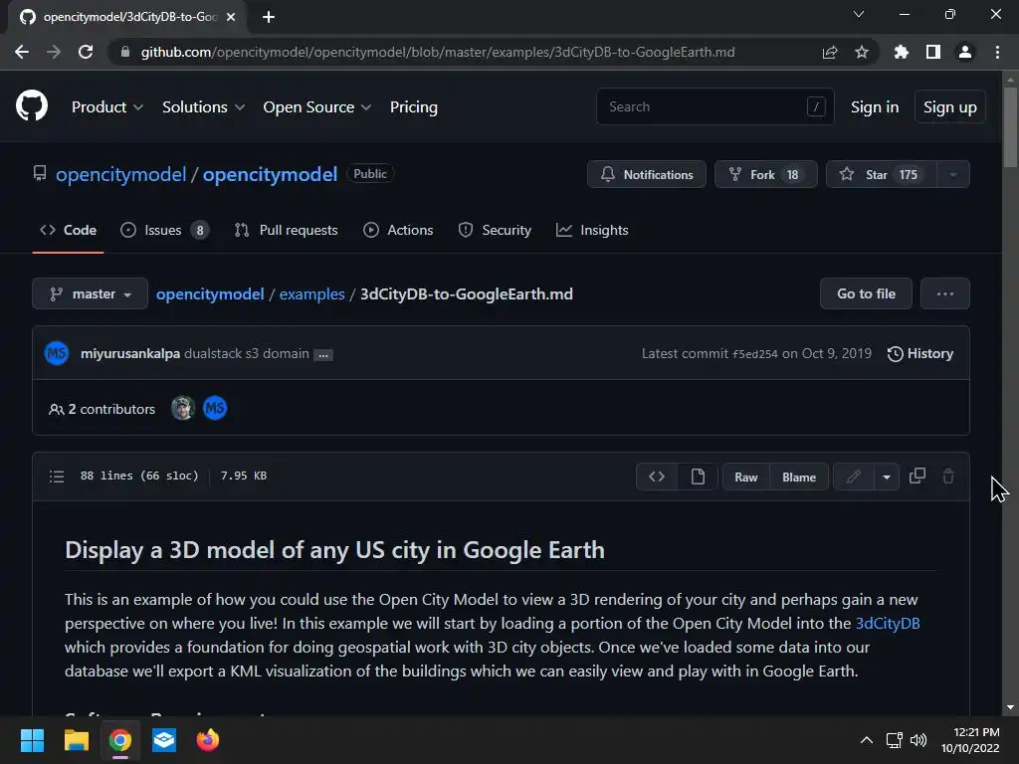Open Chrome extensions puzzle icon
Image resolution: width=1019 pixels, height=764 pixels.
pos(902,52)
